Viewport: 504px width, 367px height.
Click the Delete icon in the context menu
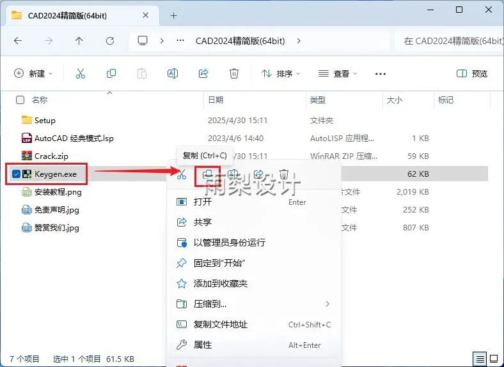(x=284, y=174)
